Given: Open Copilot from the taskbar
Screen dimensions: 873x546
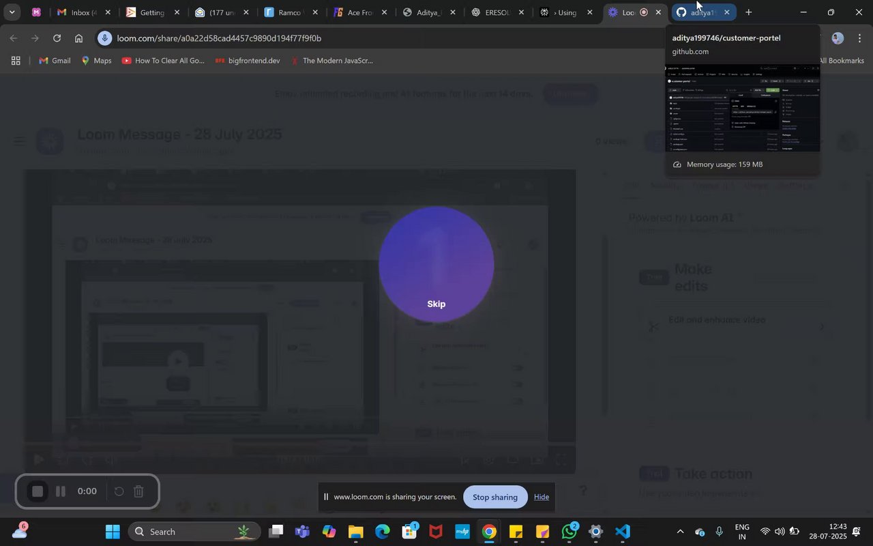Looking at the screenshot, I should point(329,532).
